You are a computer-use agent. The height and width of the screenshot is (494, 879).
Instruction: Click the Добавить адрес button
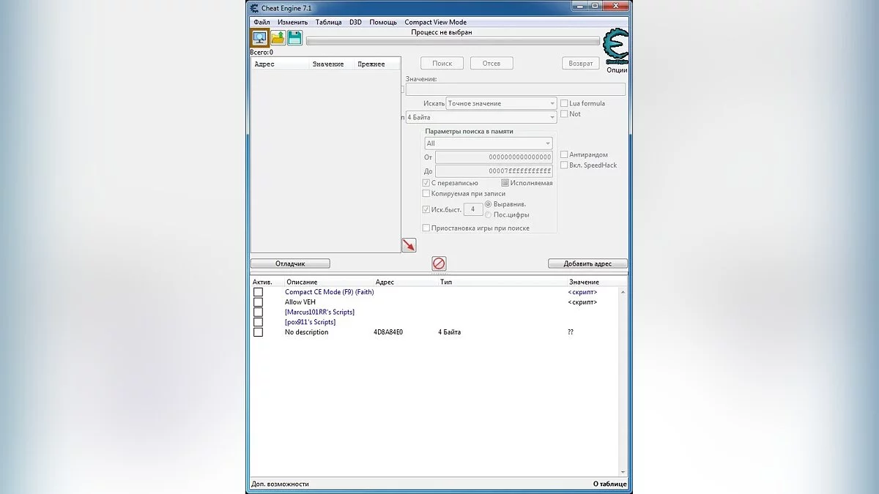pos(587,263)
